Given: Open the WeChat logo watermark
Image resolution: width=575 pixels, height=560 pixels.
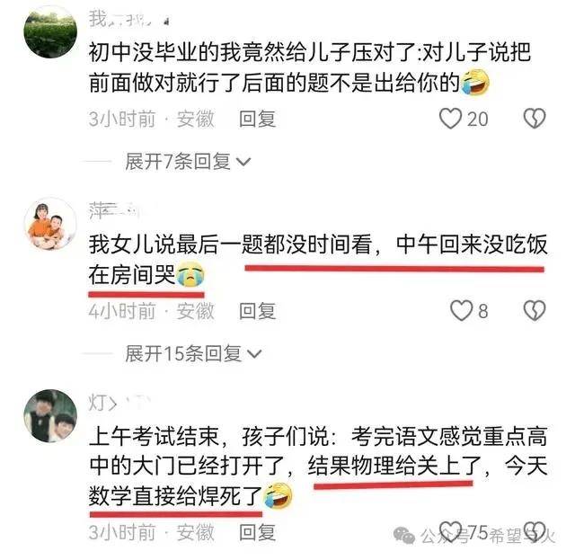Looking at the screenshot, I should coord(404,536).
